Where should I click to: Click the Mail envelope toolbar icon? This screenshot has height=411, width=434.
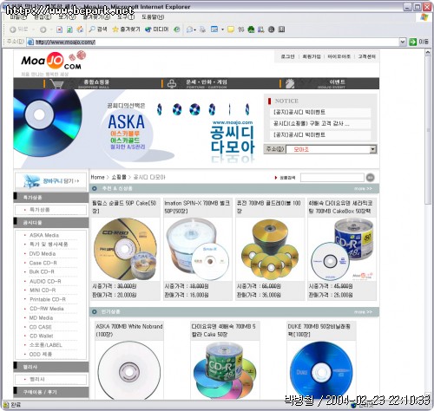(x=189, y=29)
